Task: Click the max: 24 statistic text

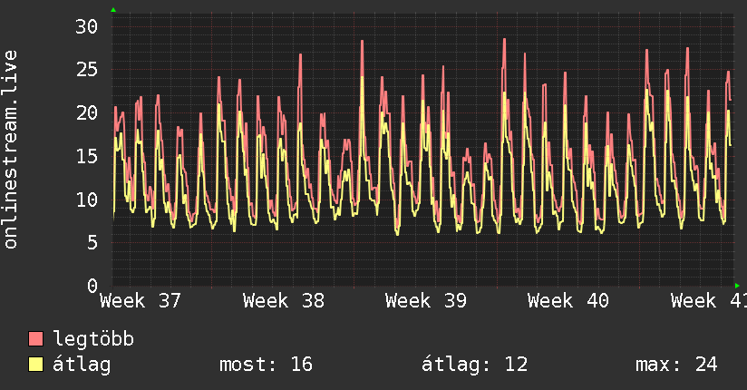Action: point(676,365)
